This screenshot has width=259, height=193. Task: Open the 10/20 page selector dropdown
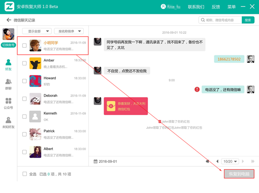click(x=230, y=162)
